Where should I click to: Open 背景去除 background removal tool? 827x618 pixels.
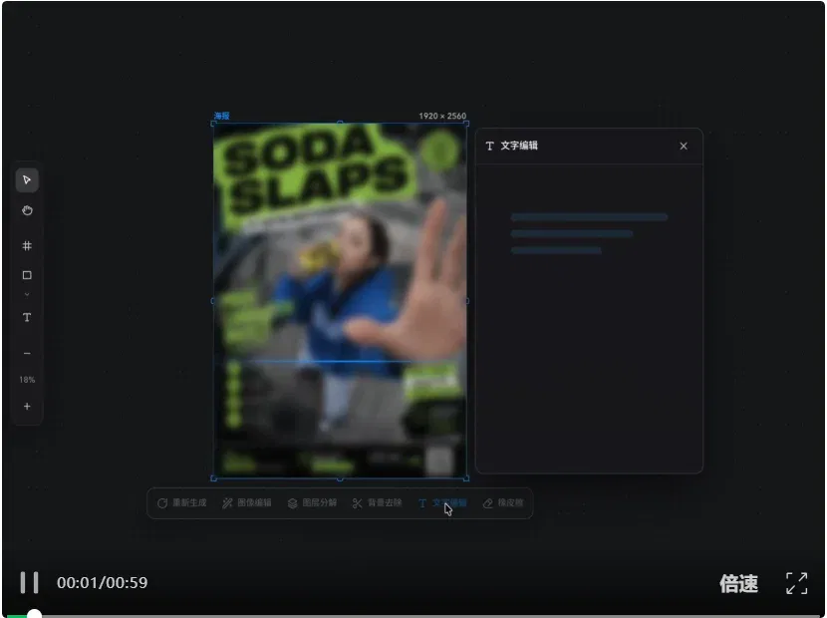point(377,503)
